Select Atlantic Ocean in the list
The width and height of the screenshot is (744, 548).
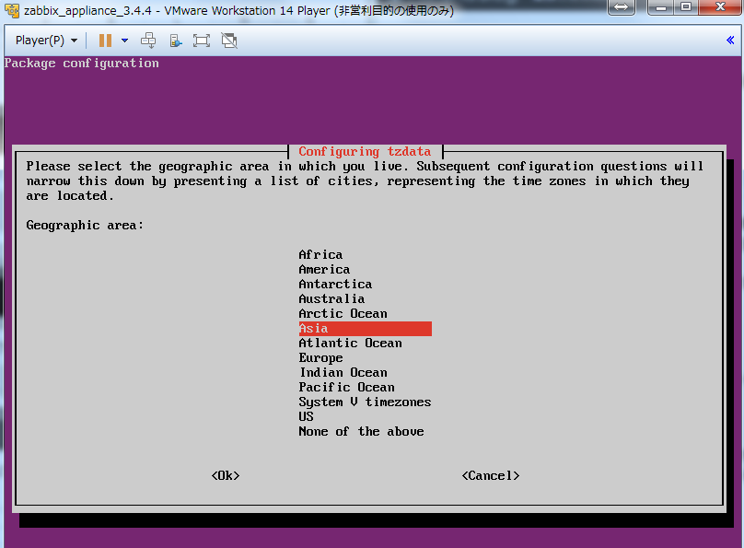pyautogui.click(x=350, y=343)
